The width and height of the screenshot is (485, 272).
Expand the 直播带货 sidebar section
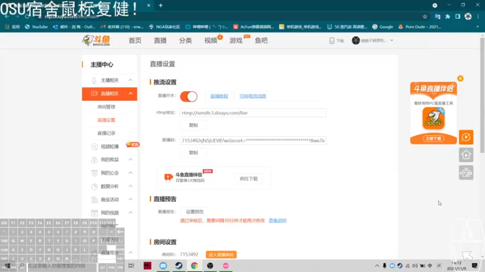point(130,253)
